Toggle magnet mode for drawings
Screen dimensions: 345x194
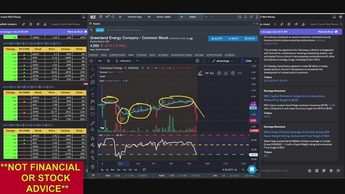[x=92, y=138]
